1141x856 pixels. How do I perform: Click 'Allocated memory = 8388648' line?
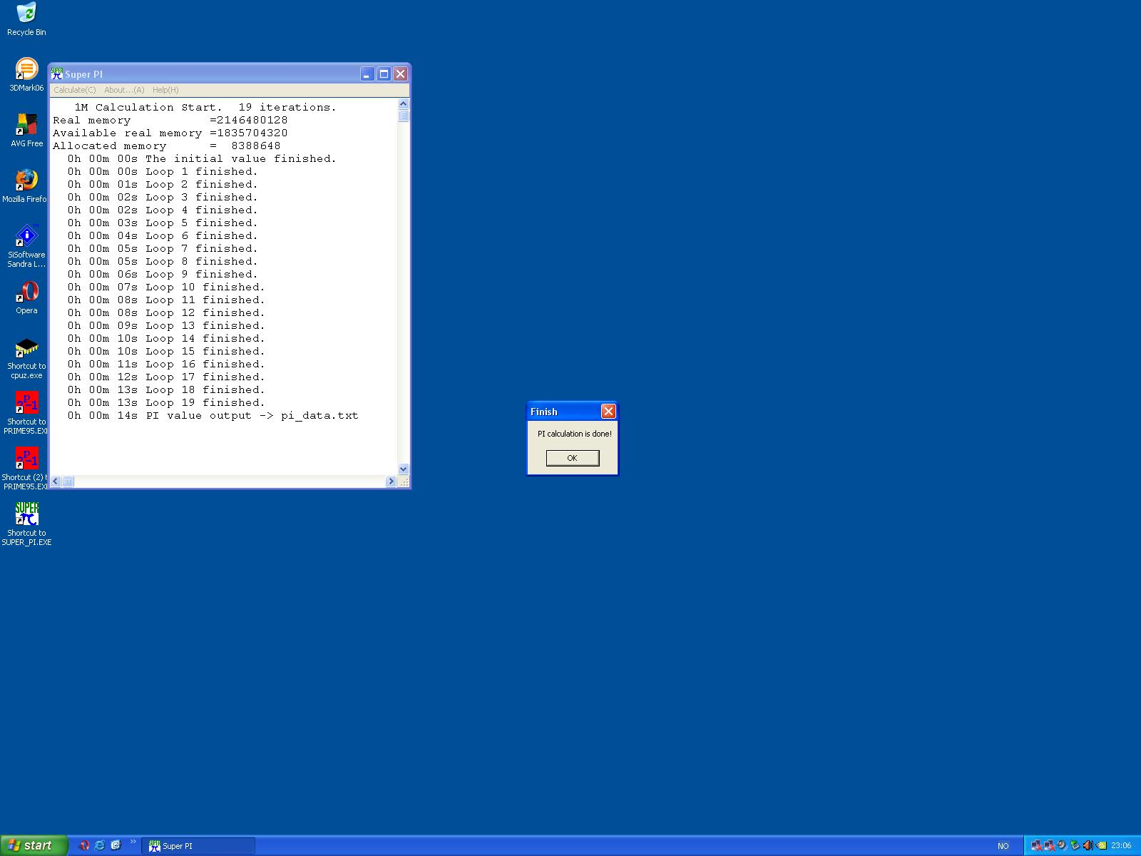tap(166, 146)
